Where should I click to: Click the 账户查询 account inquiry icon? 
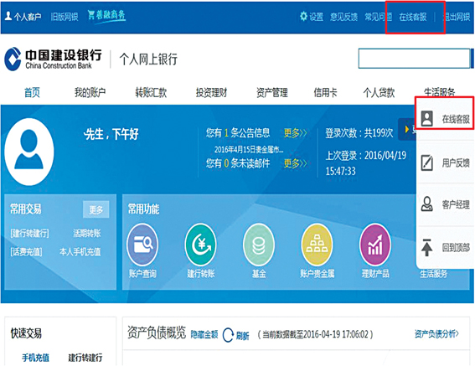[142, 245]
